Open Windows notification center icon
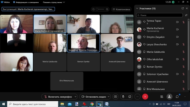The width and height of the screenshot is (190, 107). (x=185, y=104)
